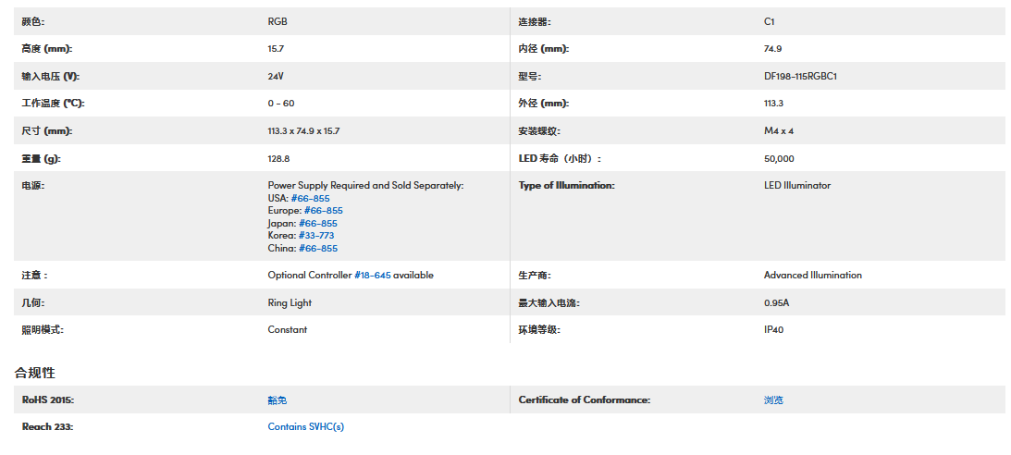
Task: Click the IP40 rating value
Action: pos(773,329)
